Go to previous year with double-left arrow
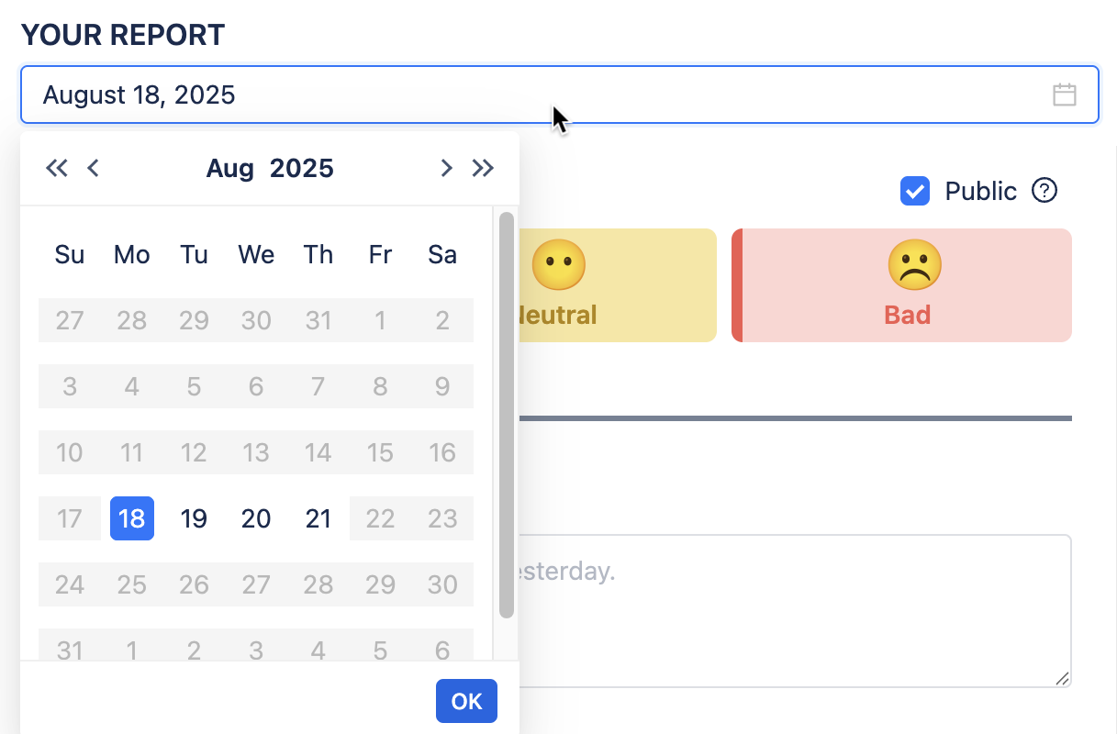 pos(57,168)
